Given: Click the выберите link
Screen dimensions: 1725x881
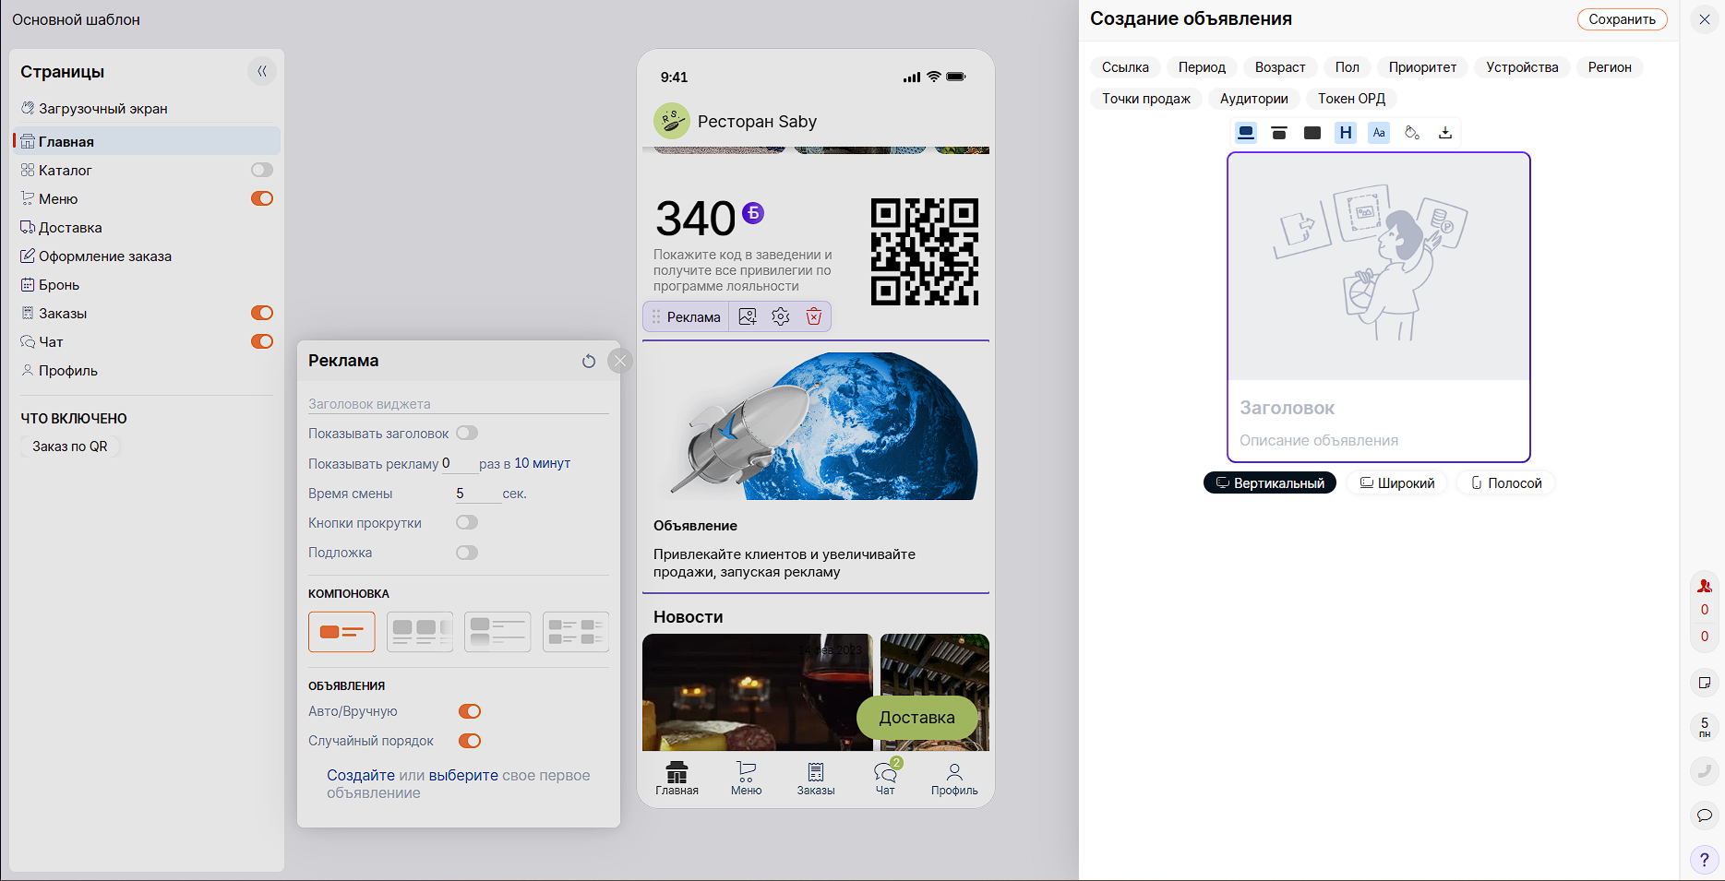Looking at the screenshot, I should tap(463, 775).
